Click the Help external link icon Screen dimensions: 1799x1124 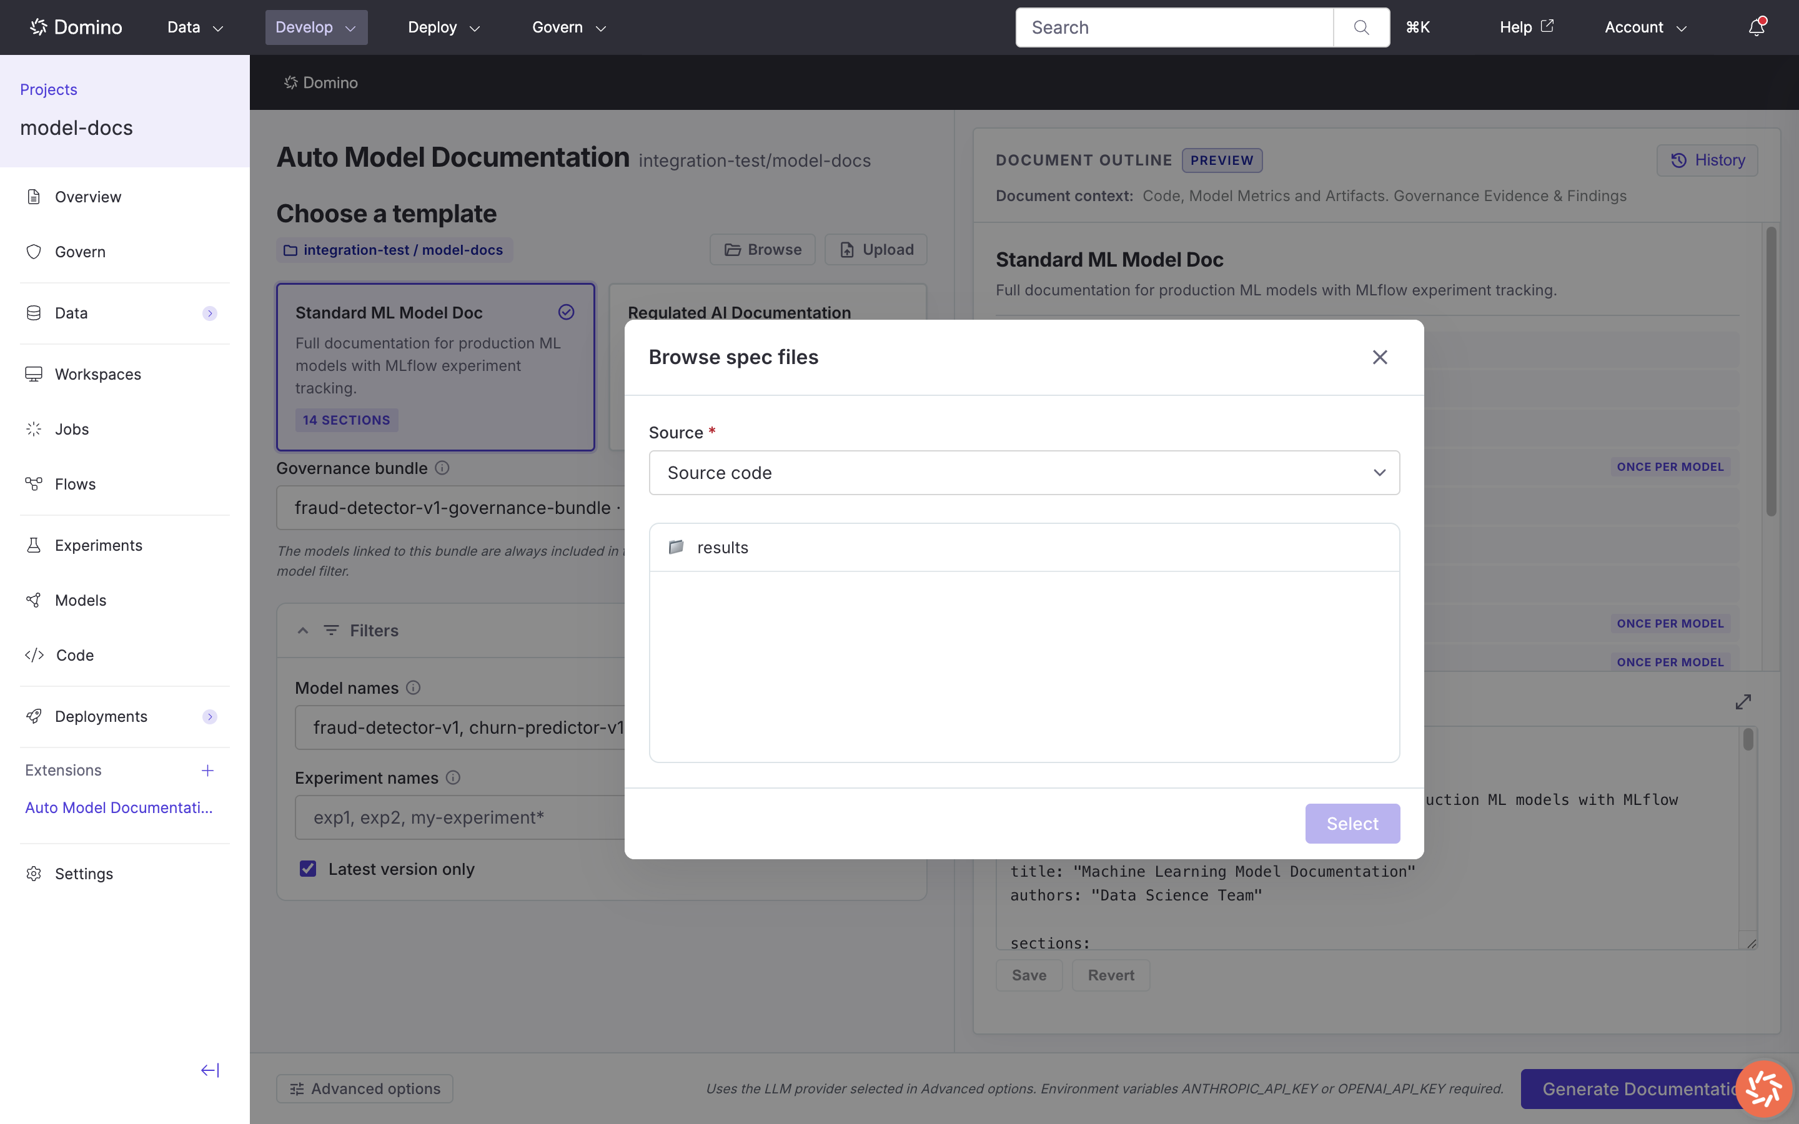[x=1547, y=26]
